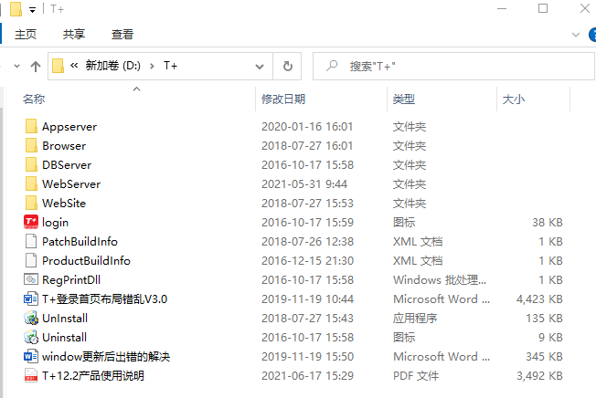The width and height of the screenshot is (596, 398).
Task: Click the chevron between 新加卷 (D:) and T+
Action: click(152, 66)
